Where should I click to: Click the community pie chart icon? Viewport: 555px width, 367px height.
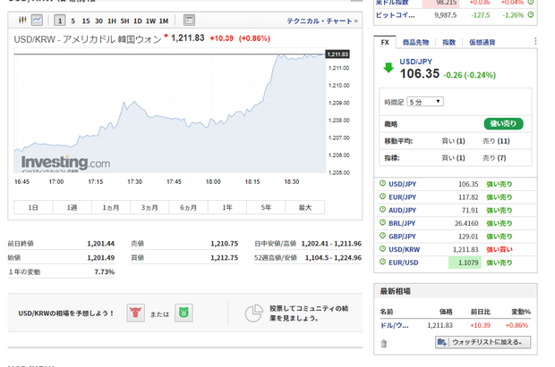254,313
